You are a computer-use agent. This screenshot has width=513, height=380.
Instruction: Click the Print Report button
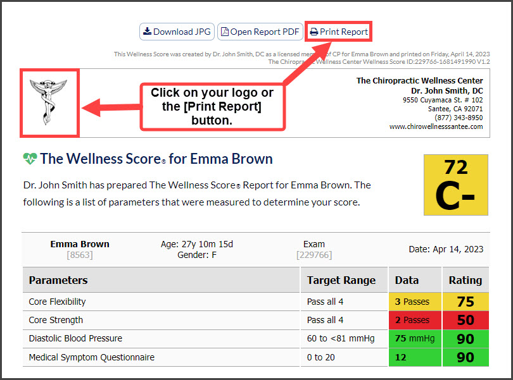[339, 32]
